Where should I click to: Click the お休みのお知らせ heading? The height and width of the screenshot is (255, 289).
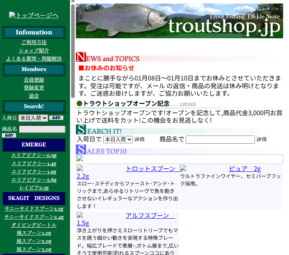(x=106, y=68)
